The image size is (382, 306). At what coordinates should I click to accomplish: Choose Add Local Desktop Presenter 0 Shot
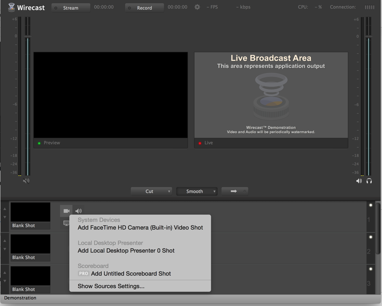[140, 251]
